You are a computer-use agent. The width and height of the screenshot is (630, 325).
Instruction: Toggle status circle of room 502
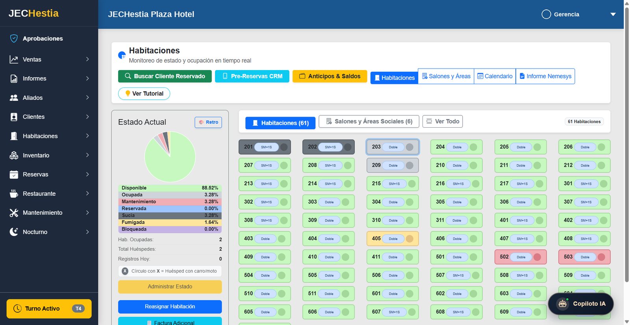click(537, 257)
